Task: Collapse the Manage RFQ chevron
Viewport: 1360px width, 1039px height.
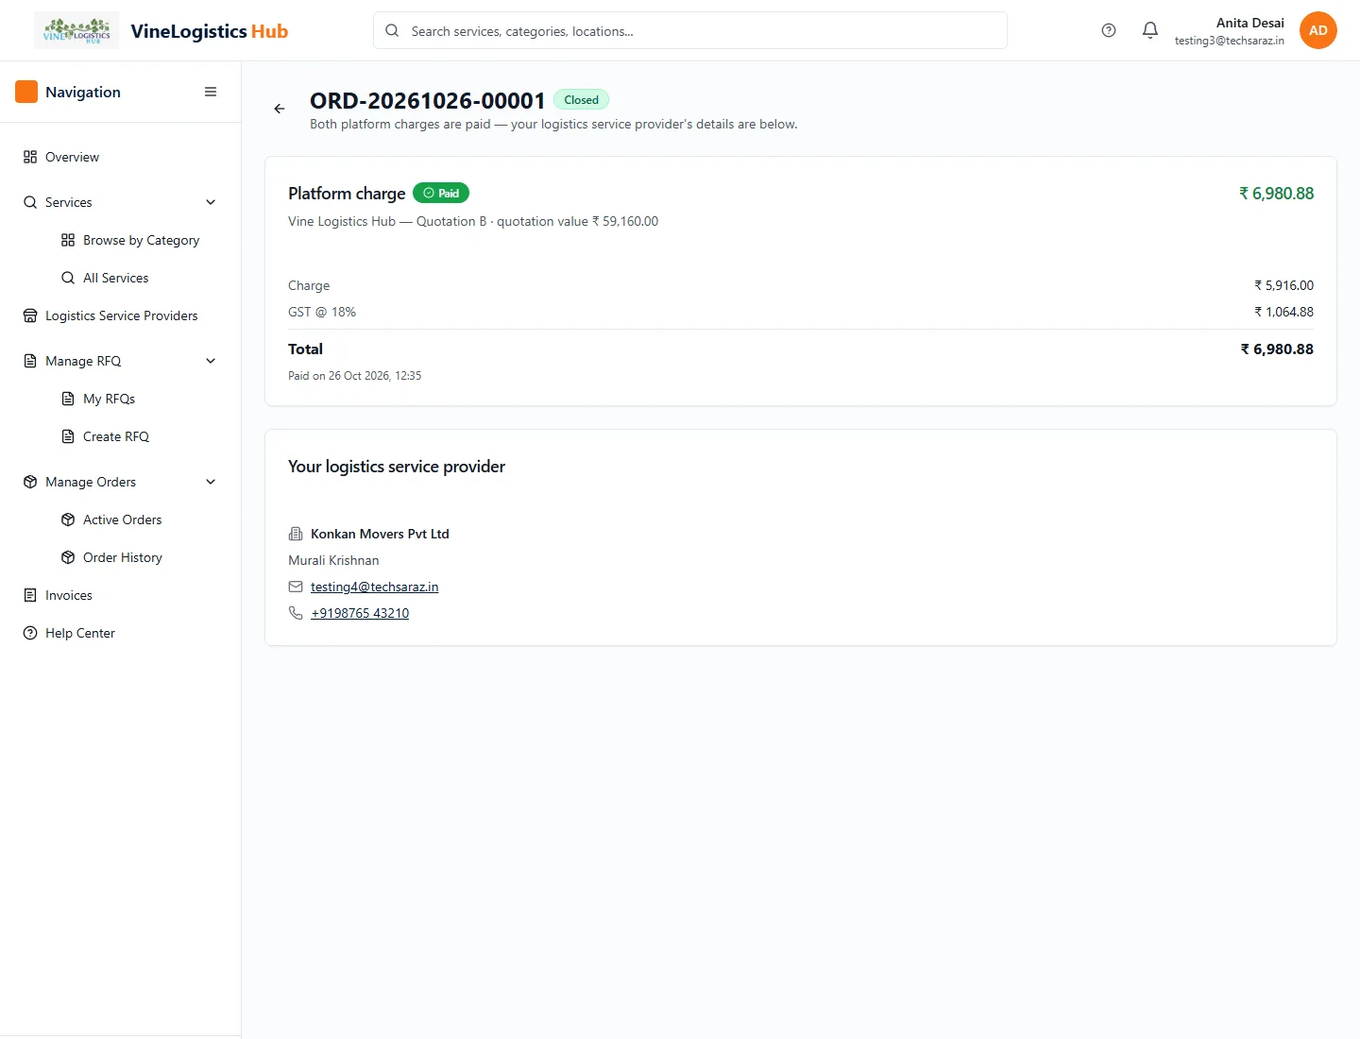Action: tap(211, 361)
